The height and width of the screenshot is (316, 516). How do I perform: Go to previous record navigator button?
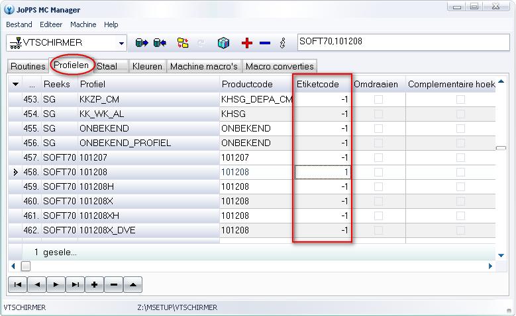(37, 284)
